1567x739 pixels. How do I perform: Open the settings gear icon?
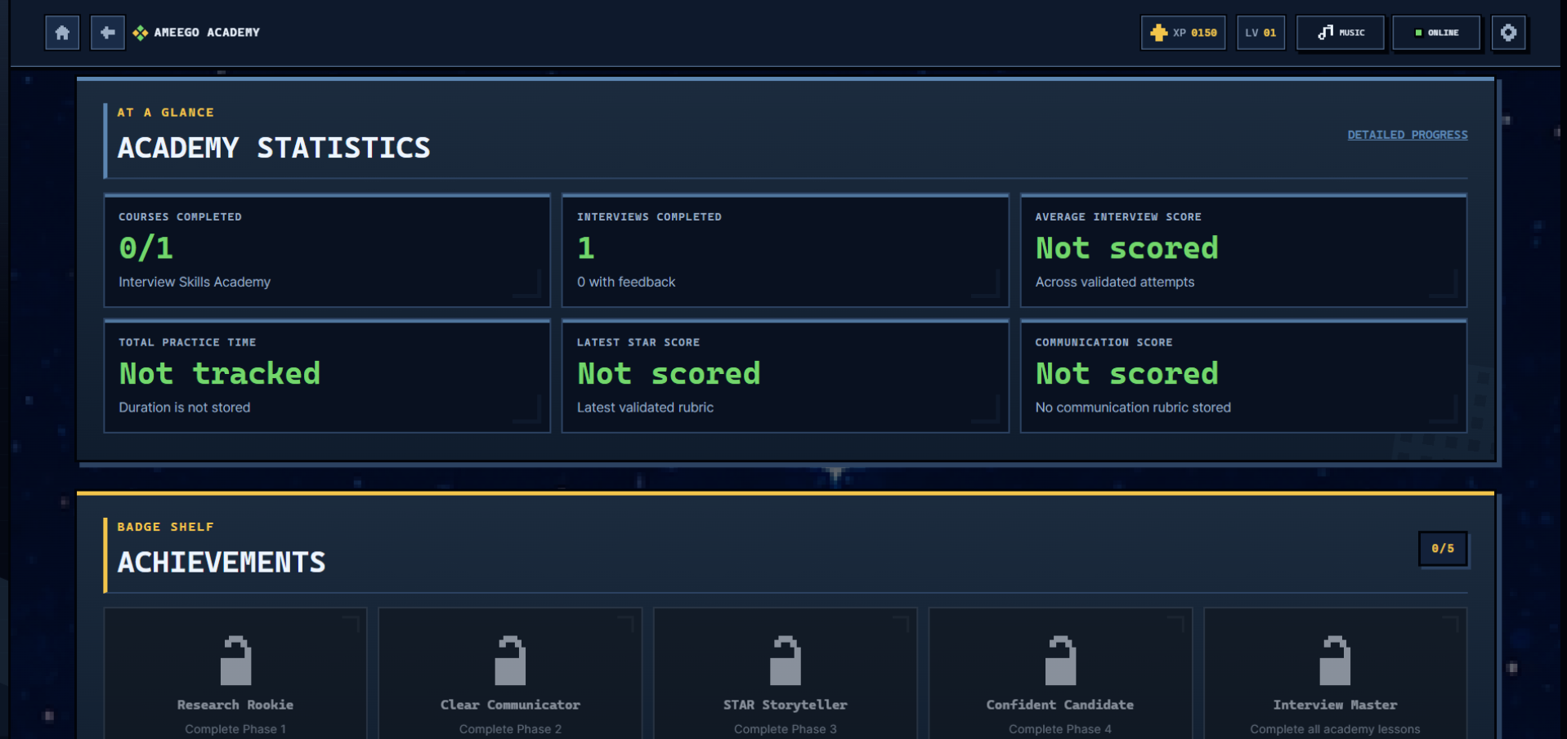[x=1508, y=33]
